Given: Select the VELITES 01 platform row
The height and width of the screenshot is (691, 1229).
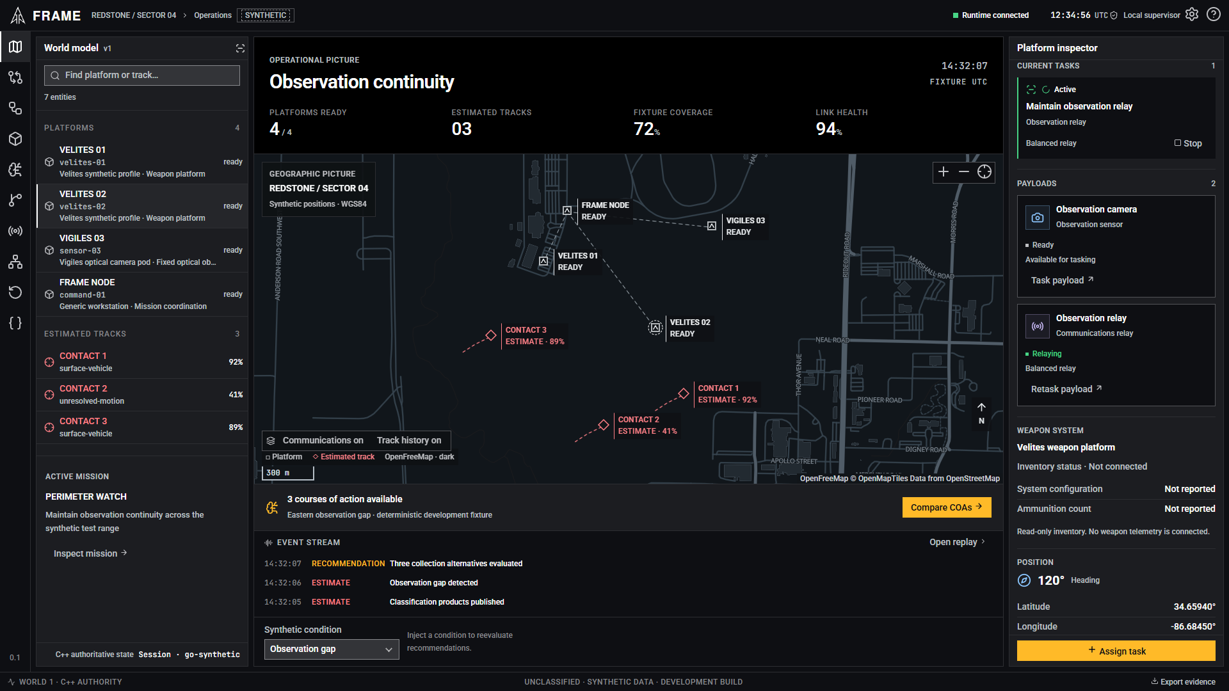Looking at the screenshot, I should click(x=142, y=162).
